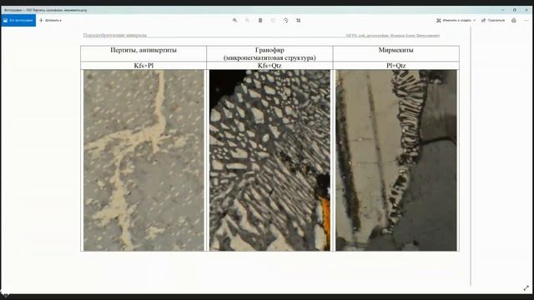Open the three-dots more options menu
This screenshot has width=534, height=300.
[526, 20]
